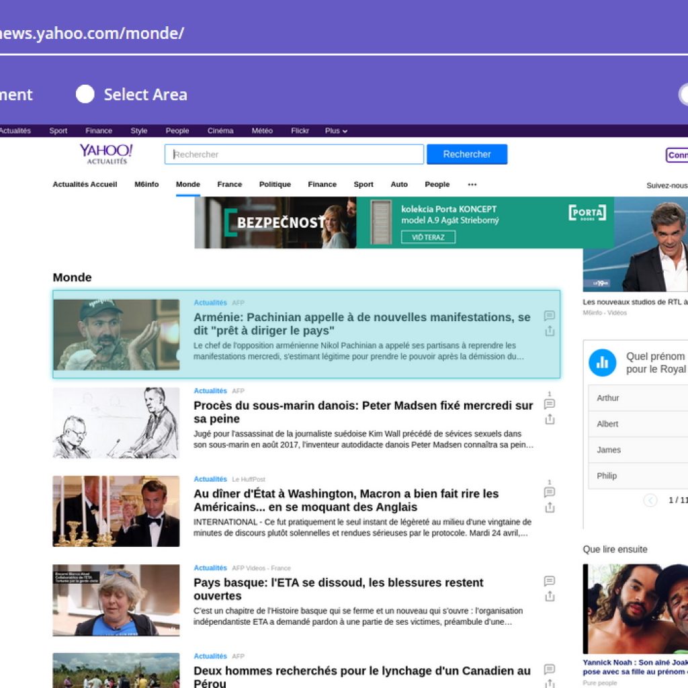Open Deux hommes recherchés lynchage headline

(x=362, y=677)
